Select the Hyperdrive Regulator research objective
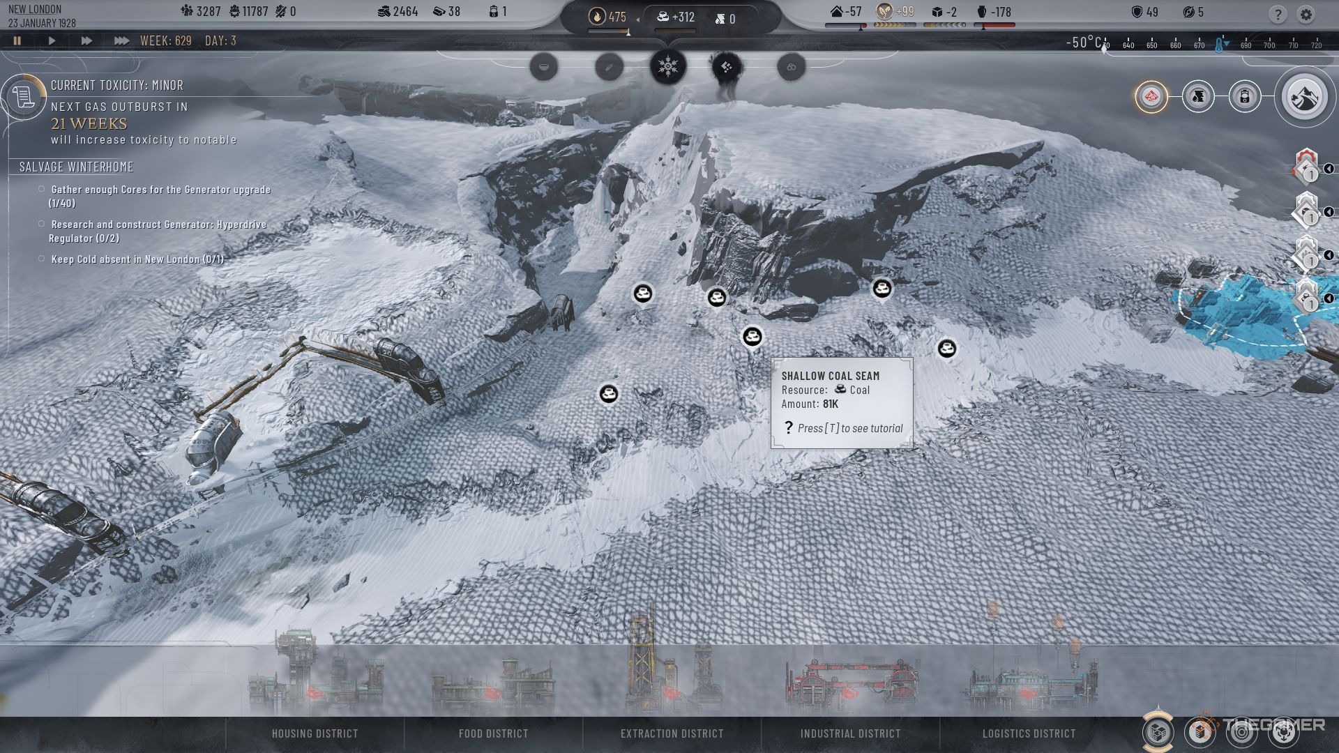 coord(157,231)
